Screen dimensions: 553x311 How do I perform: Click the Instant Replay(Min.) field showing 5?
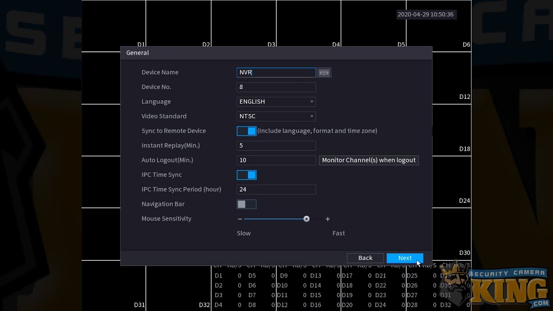(276, 146)
